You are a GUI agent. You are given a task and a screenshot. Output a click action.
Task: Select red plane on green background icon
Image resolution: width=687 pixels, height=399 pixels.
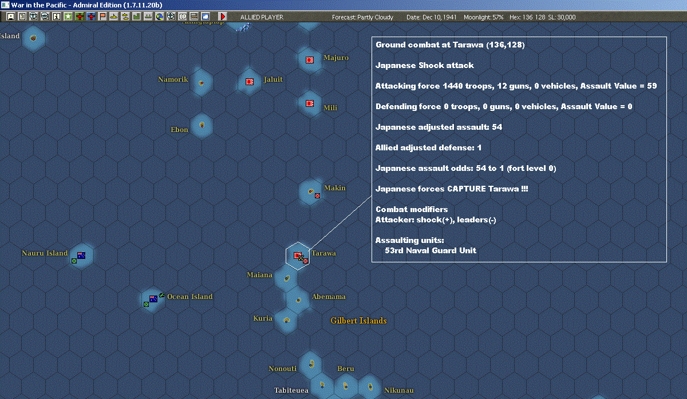80,17
